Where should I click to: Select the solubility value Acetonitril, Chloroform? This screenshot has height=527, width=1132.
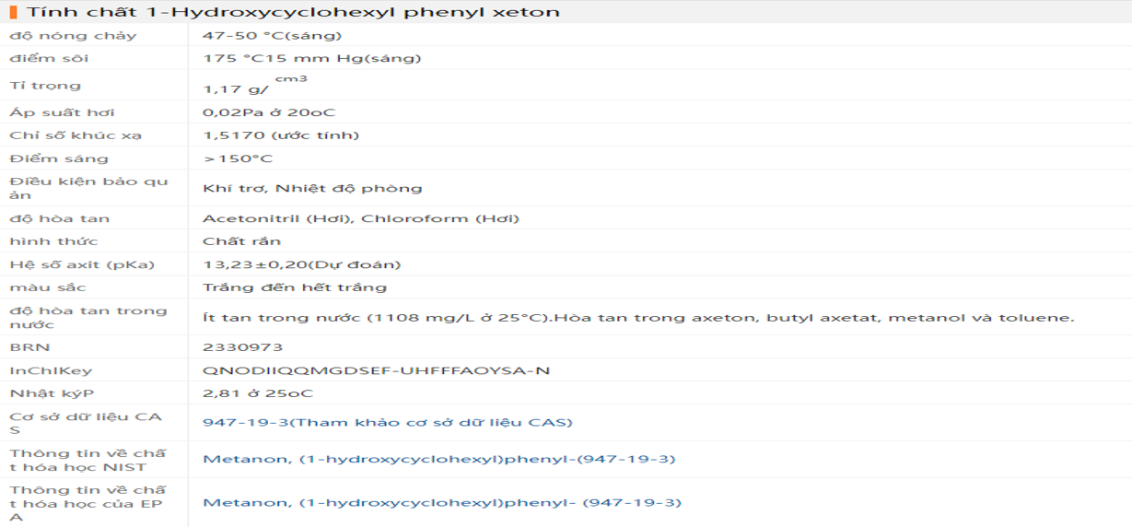[361, 218]
